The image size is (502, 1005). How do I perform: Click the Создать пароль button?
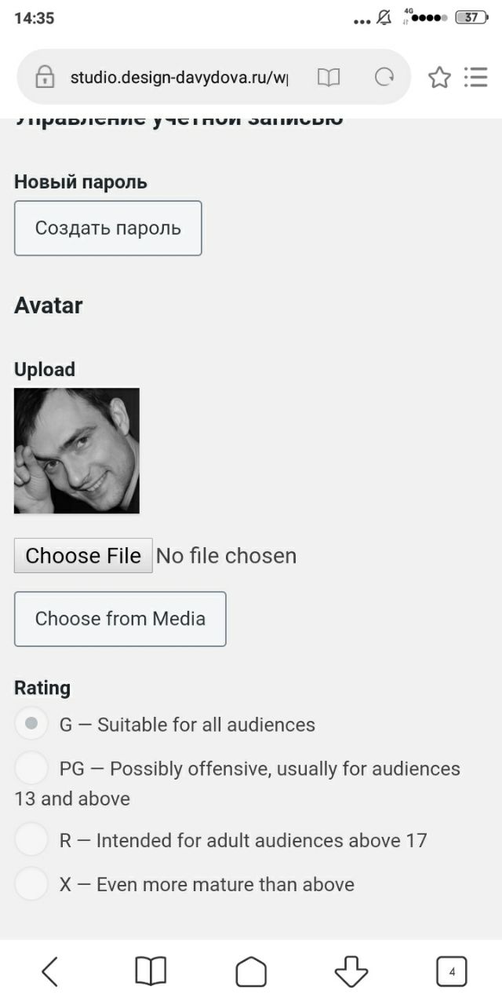coord(108,228)
